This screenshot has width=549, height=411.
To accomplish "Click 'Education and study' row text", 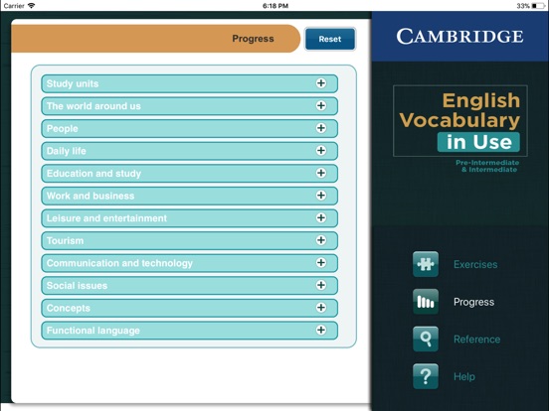I will click(x=93, y=174).
